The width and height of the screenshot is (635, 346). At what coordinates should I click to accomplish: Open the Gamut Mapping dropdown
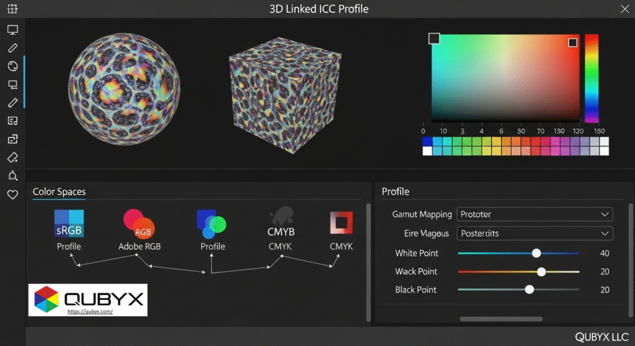point(535,214)
